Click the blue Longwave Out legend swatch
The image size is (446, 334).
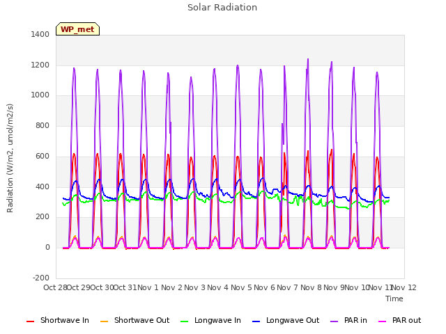[x=256, y=321]
